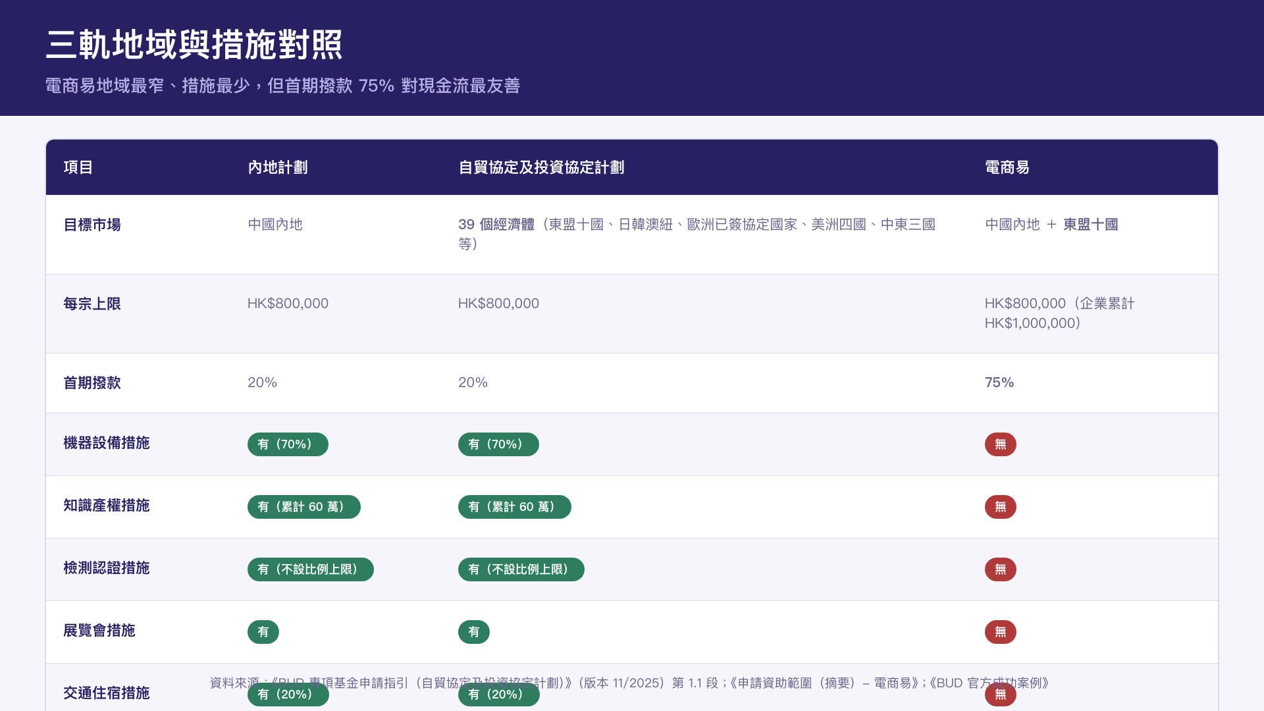This screenshot has width=1264, height=711.
Task: Click the 檢測認證措施 row label
Action: click(x=107, y=567)
